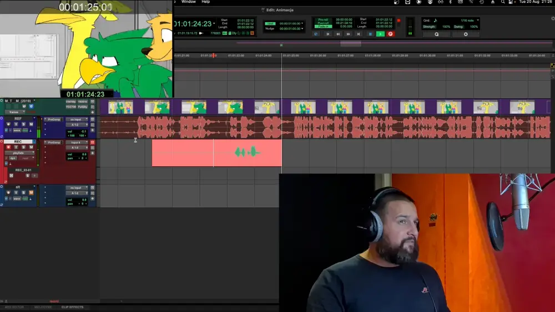Screen dimensions: 555x312
Task: Open quantize settings gear icon
Action: (466, 34)
